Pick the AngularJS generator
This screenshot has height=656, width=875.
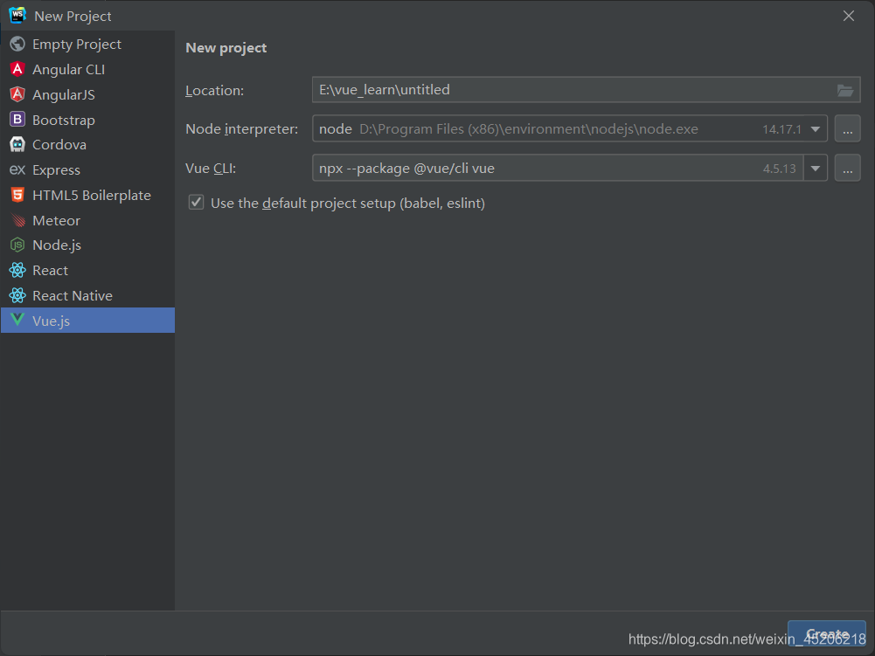pos(87,94)
